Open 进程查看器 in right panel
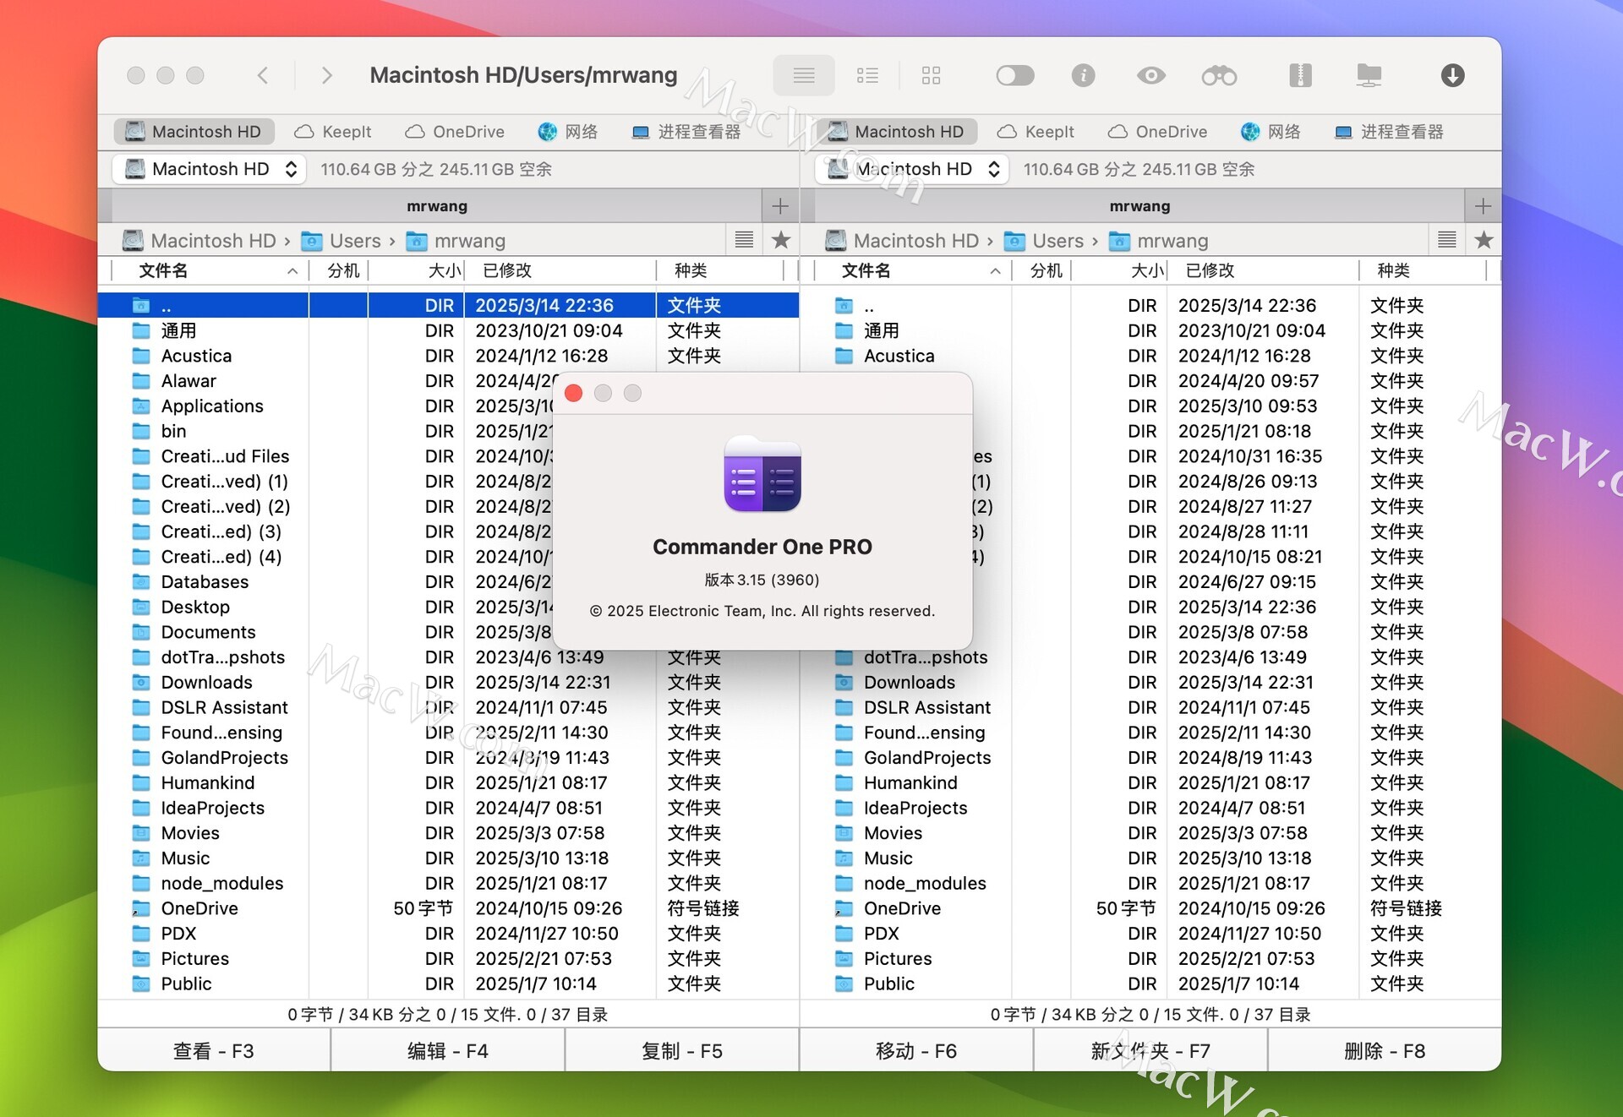 click(x=1389, y=131)
